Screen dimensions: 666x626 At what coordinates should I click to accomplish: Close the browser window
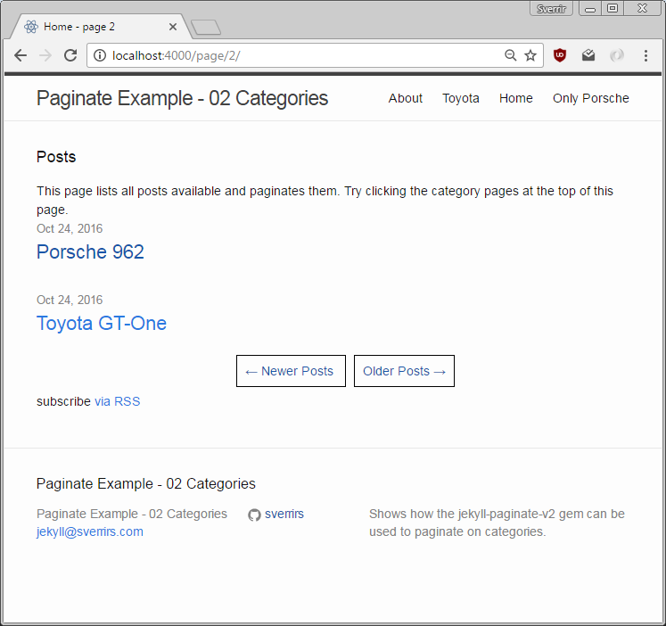642,9
